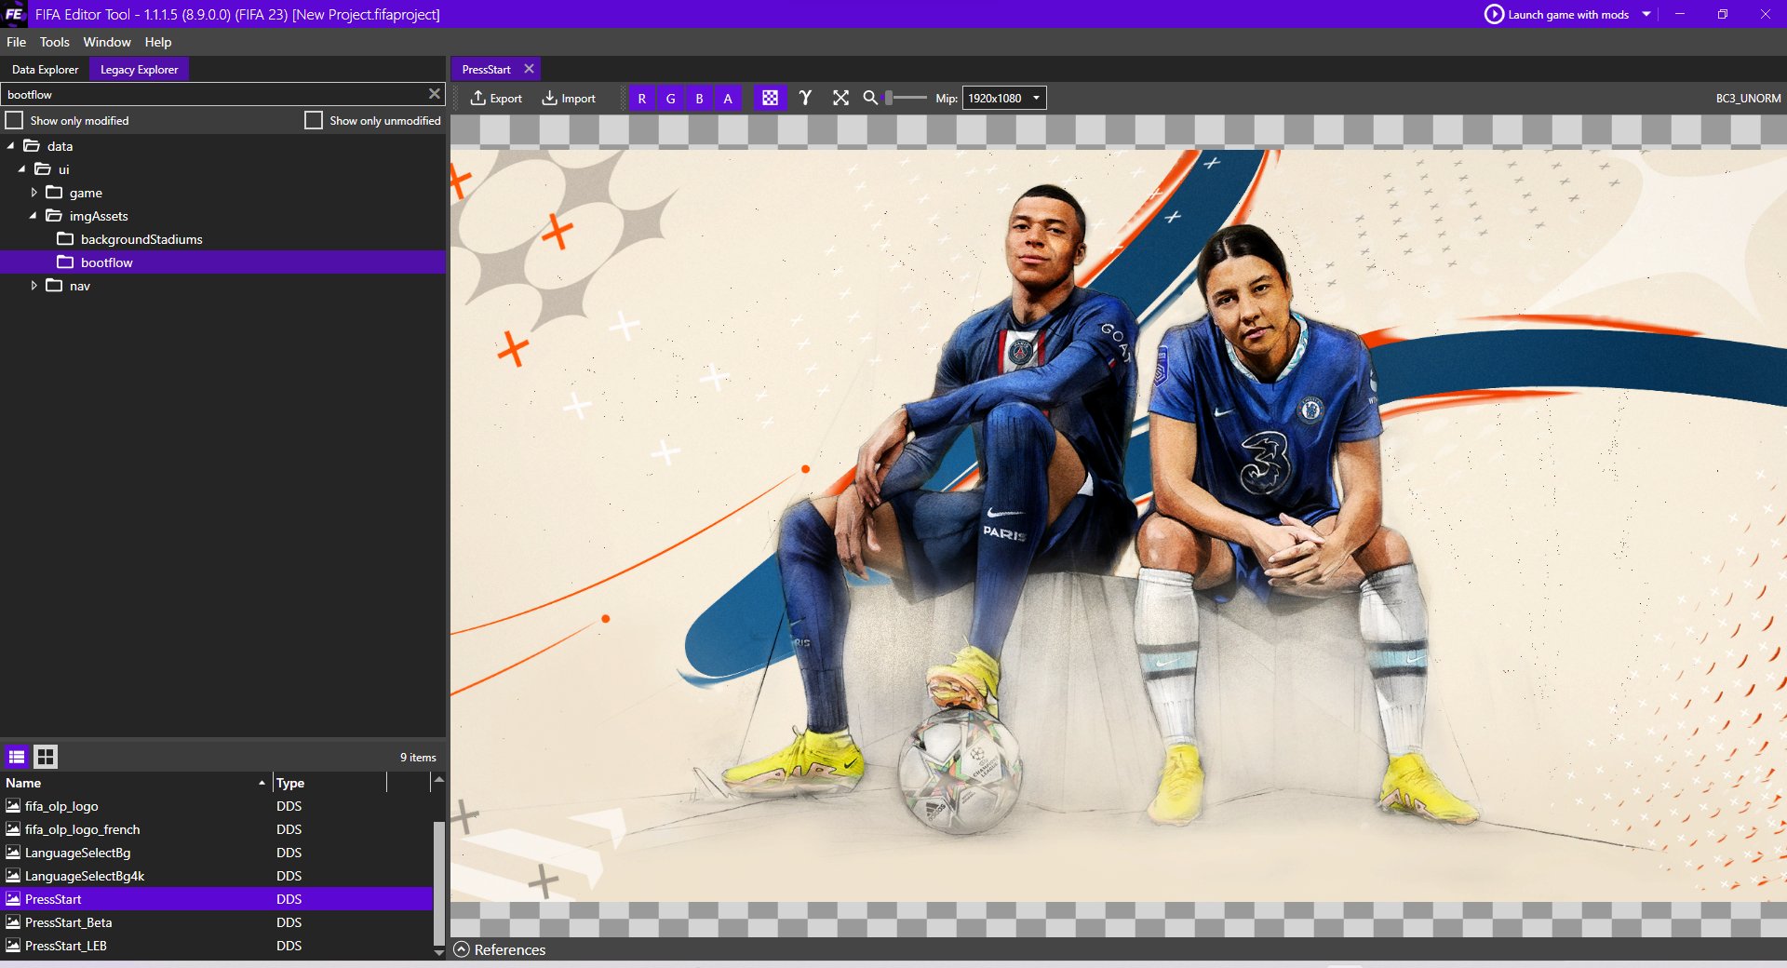Image resolution: width=1787 pixels, height=968 pixels.
Task: Toggle the red (R) channel view
Action: click(641, 98)
